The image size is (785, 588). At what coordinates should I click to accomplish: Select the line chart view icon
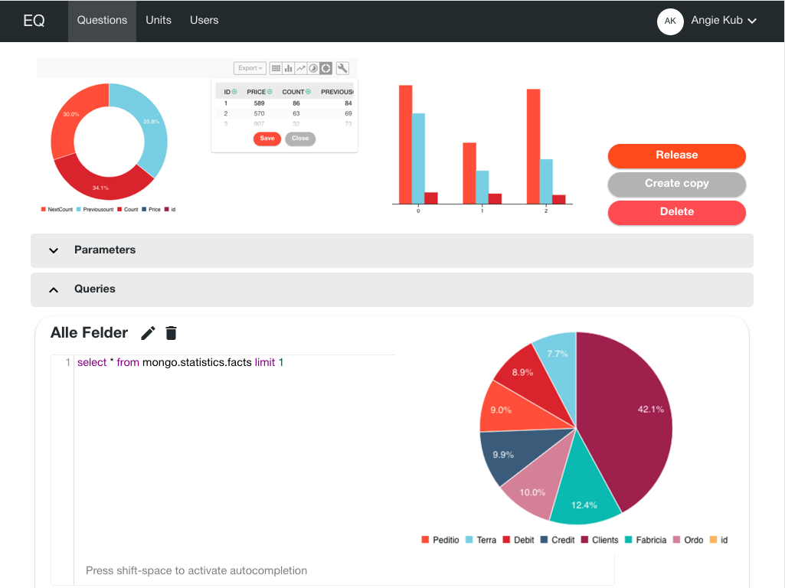pos(301,68)
